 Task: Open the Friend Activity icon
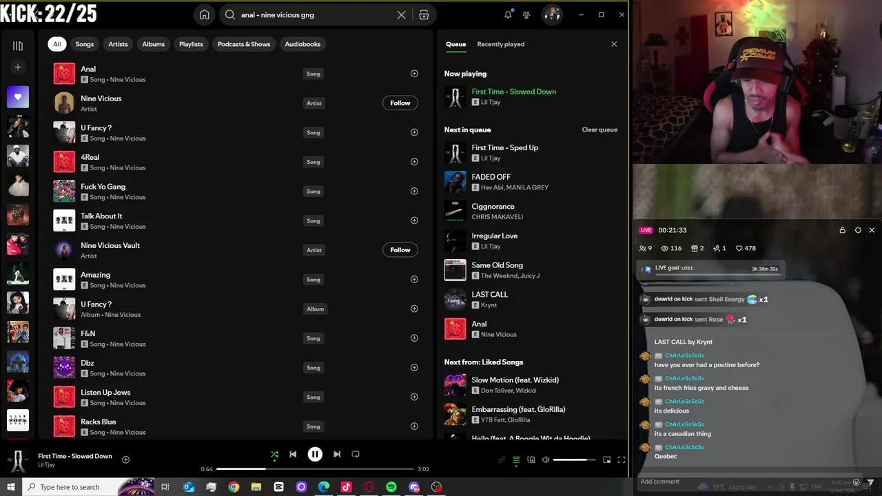(526, 14)
